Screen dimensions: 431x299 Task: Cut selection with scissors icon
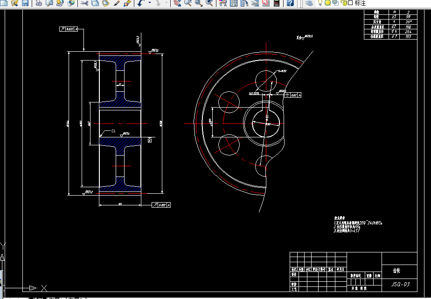tap(84, 3)
